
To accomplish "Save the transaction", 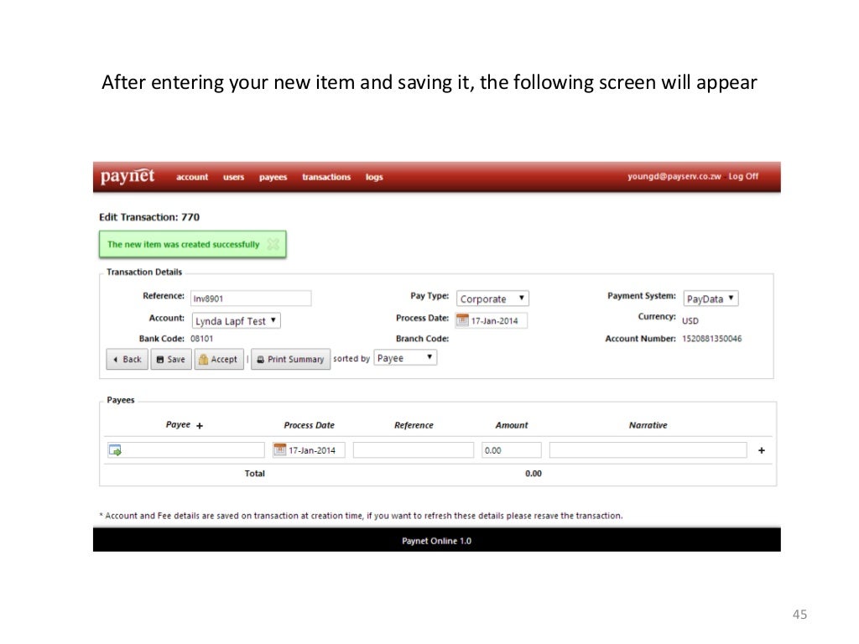I will [171, 359].
